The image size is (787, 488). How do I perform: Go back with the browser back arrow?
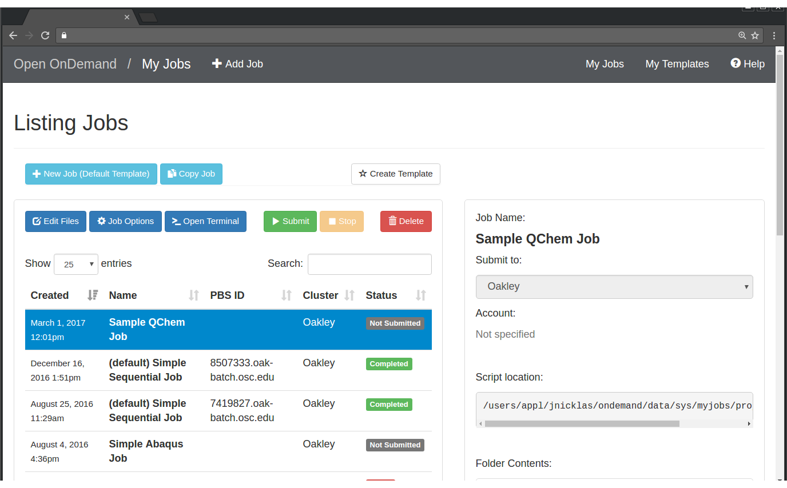click(13, 35)
